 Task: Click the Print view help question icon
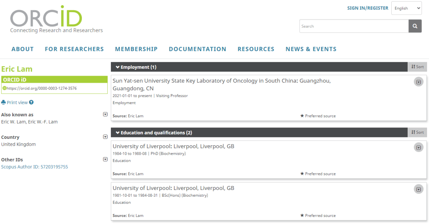coord(31,103)
